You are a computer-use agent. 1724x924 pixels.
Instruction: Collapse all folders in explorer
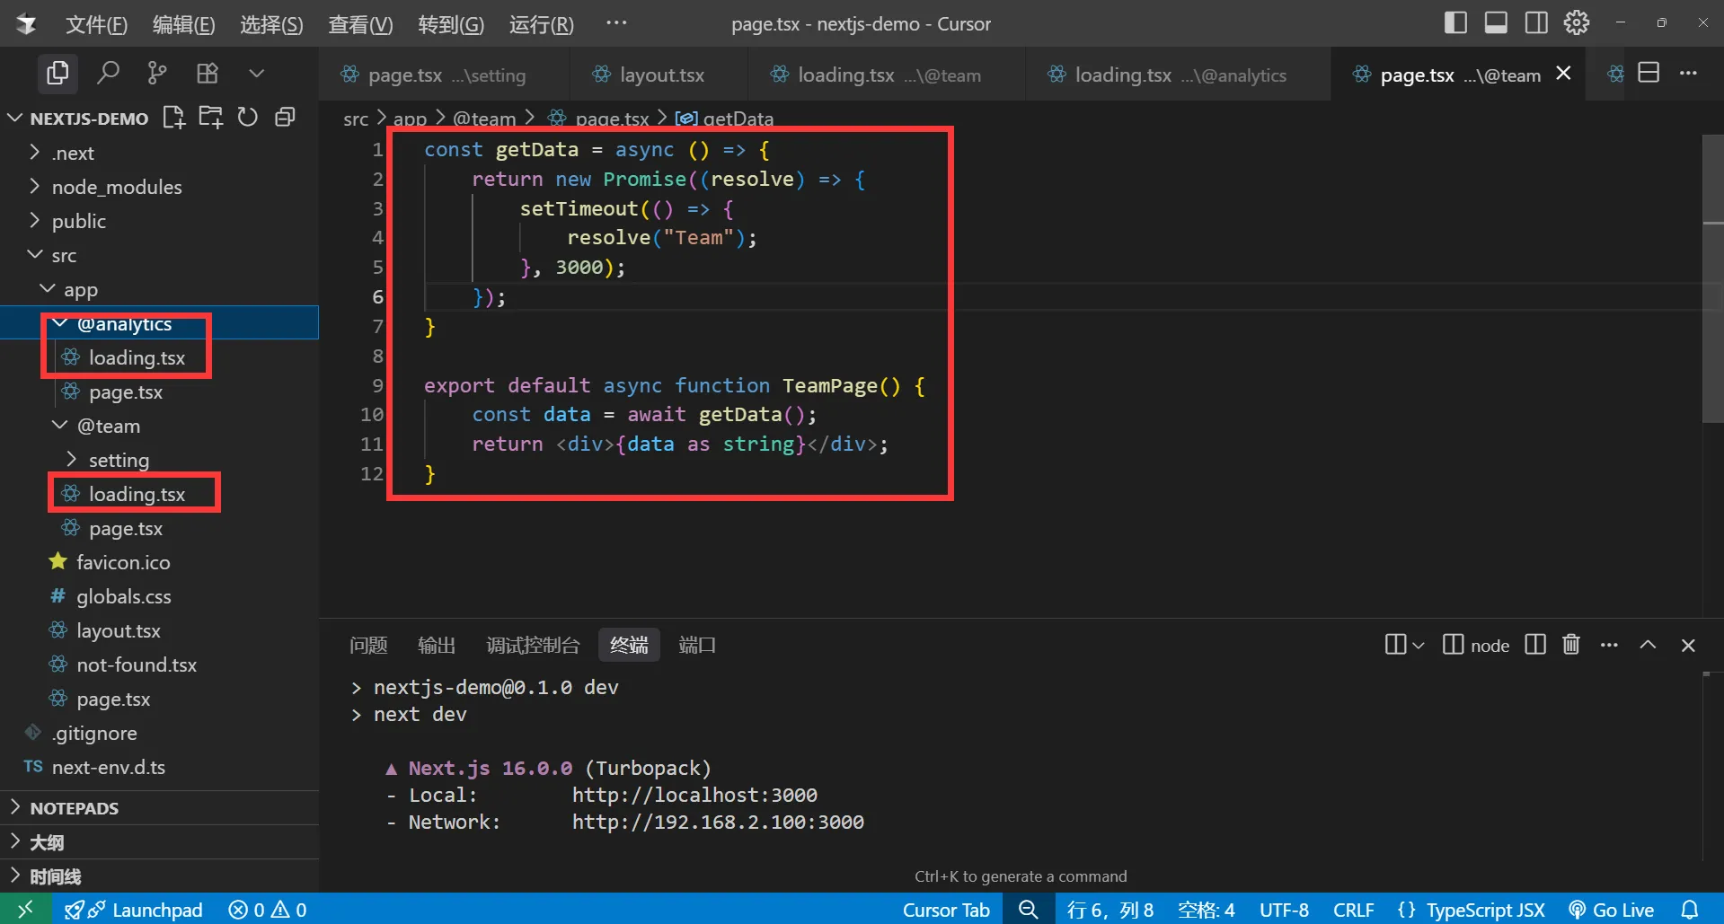[x=285, y=118]
